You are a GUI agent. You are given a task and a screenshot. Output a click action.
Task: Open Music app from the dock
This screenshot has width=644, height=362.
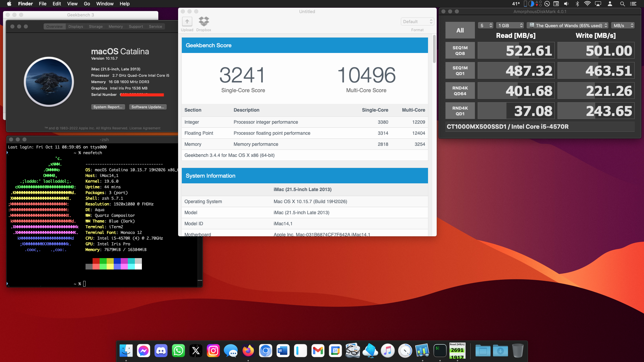click(x=388, y=351)
